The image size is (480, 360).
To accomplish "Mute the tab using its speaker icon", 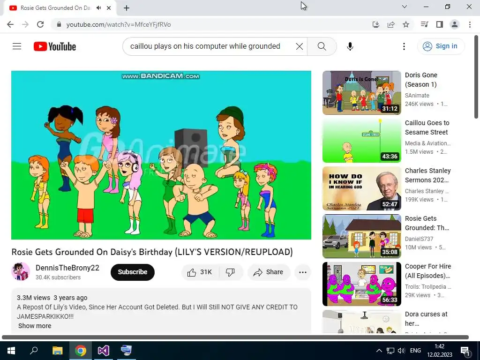I will pos(98,8).
